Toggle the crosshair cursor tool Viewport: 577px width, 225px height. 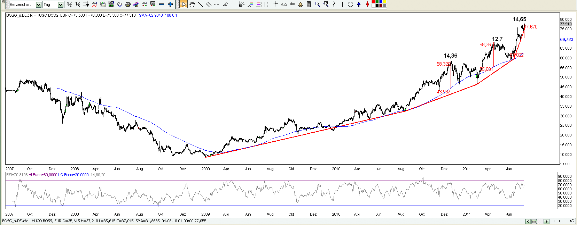[275, 4]
